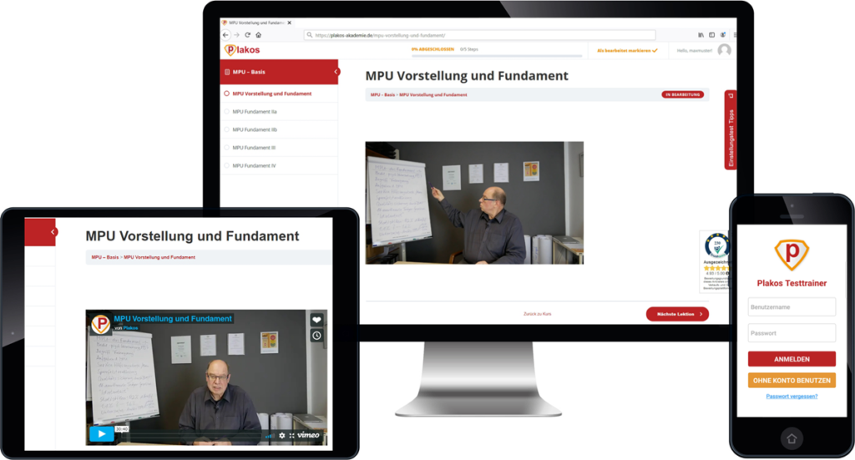Click 'Als bearbeitet markieren' checkmark link
The height and width of the screenshot is (460, 855).
(627, 51)
